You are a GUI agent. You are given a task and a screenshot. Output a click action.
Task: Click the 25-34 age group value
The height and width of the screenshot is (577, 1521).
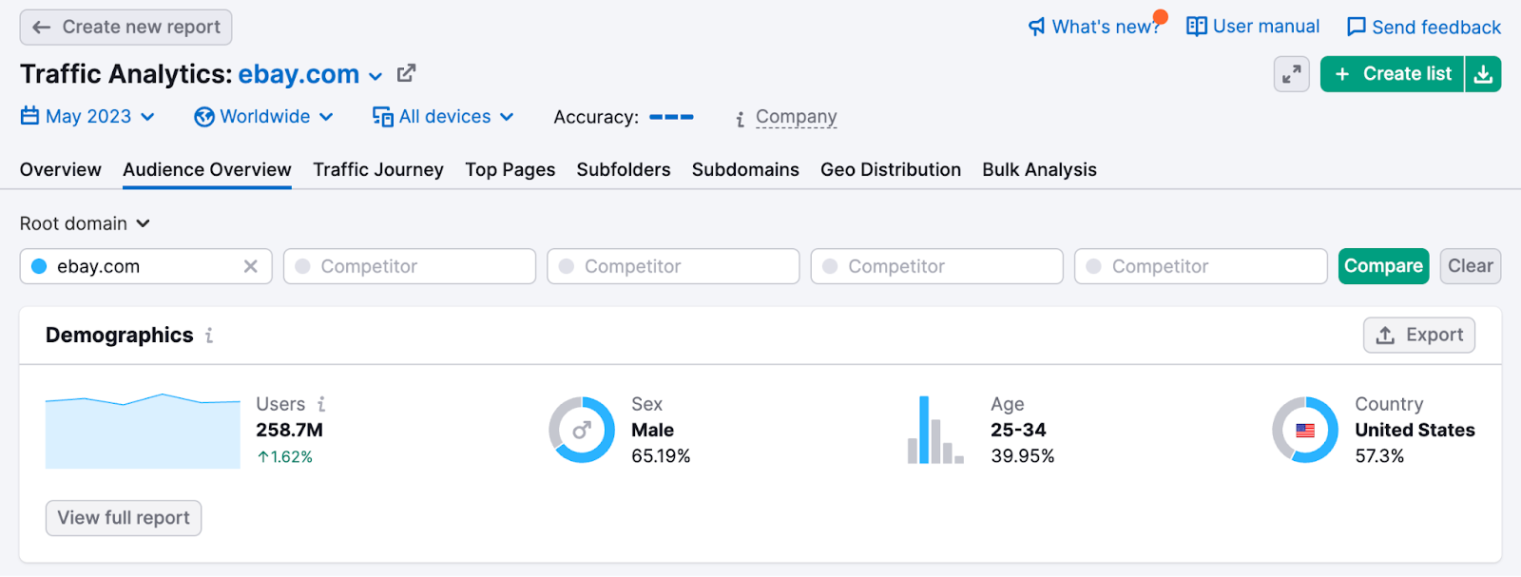(1018, 430)
